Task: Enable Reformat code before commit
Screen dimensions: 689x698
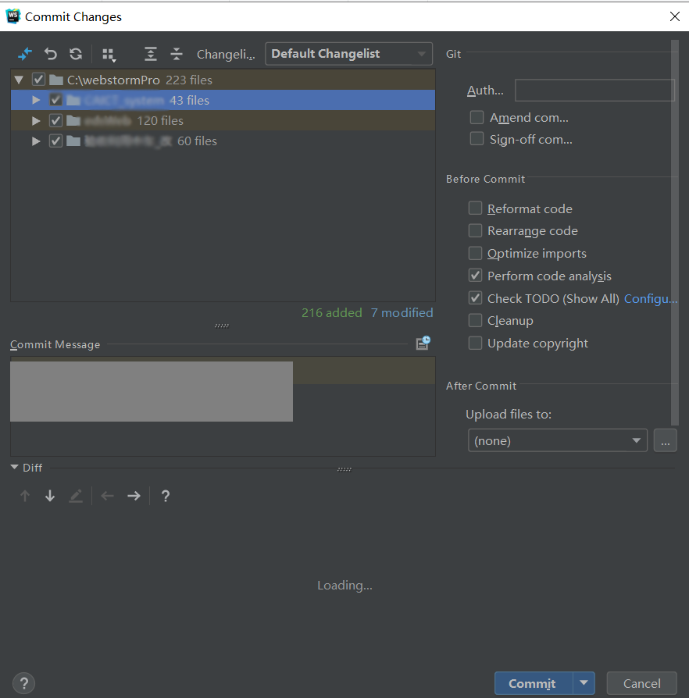Action: click(475, 208)
